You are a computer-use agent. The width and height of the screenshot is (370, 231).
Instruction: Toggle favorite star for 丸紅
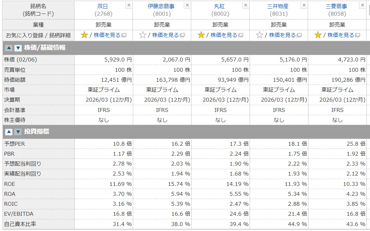[201, 35]
